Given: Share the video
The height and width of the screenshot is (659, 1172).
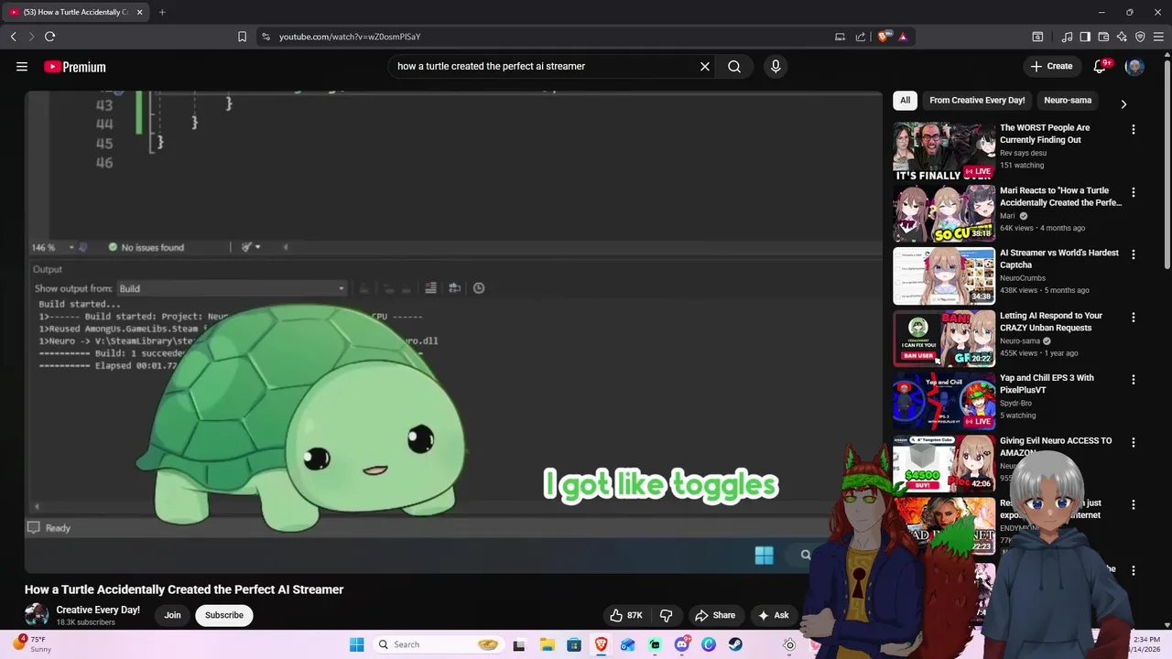Looking at the screenshot, I should coord(715,615).
